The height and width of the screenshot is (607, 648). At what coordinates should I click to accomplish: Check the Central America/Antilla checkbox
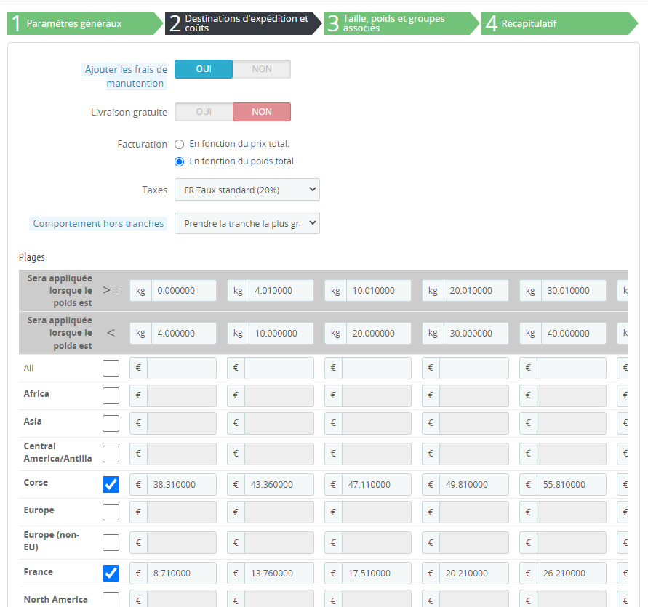pos(111,454)
